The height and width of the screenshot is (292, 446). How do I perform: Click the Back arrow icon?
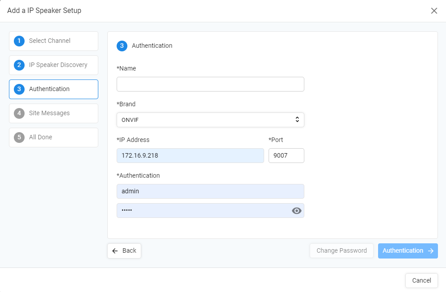coord(115,251)
